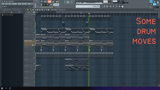160x90 pixels.
Task: Select the Broken Crash track header
Action: (29, 43)
